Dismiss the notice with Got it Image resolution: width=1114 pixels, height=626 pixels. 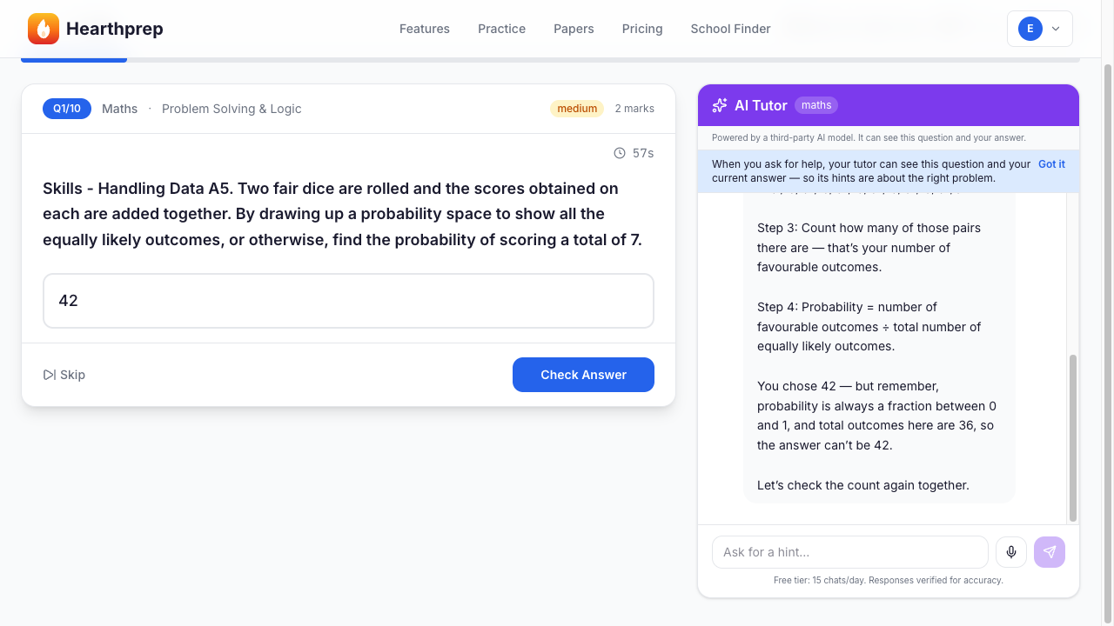(x=1051, y=163)
